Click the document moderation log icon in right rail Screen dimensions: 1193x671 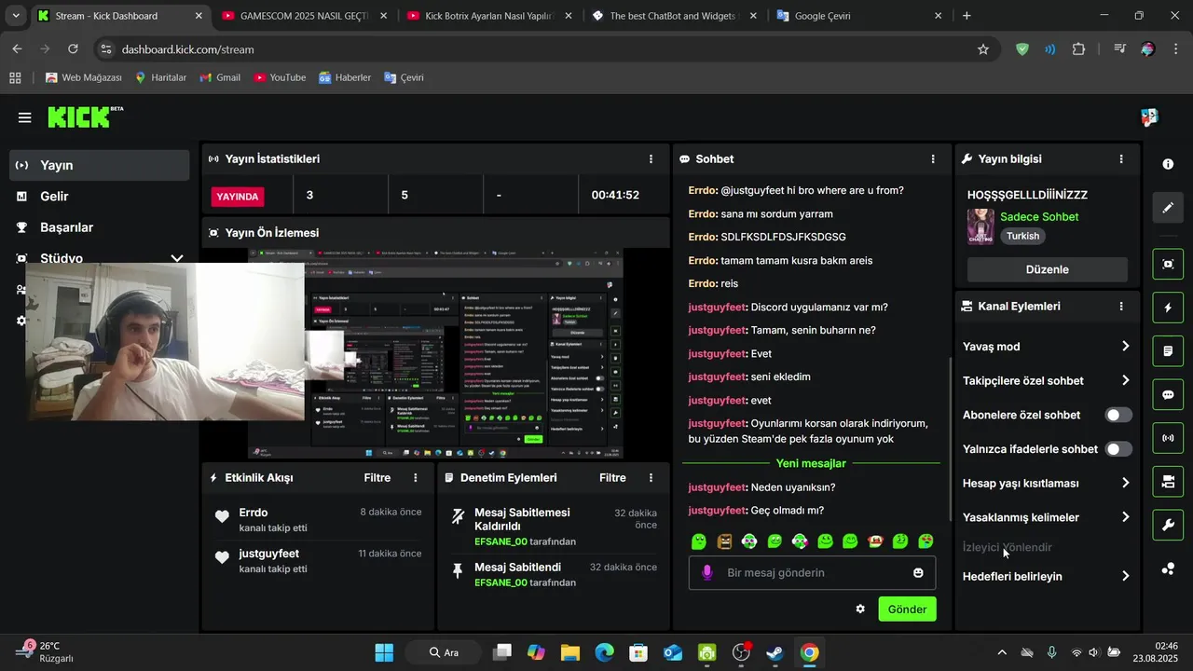[x=1168, y=351]
